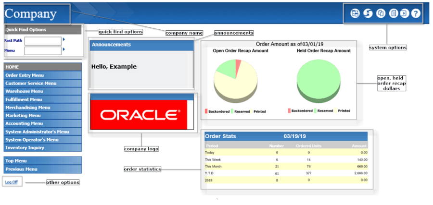Click the Log Off link

(12, 182)
